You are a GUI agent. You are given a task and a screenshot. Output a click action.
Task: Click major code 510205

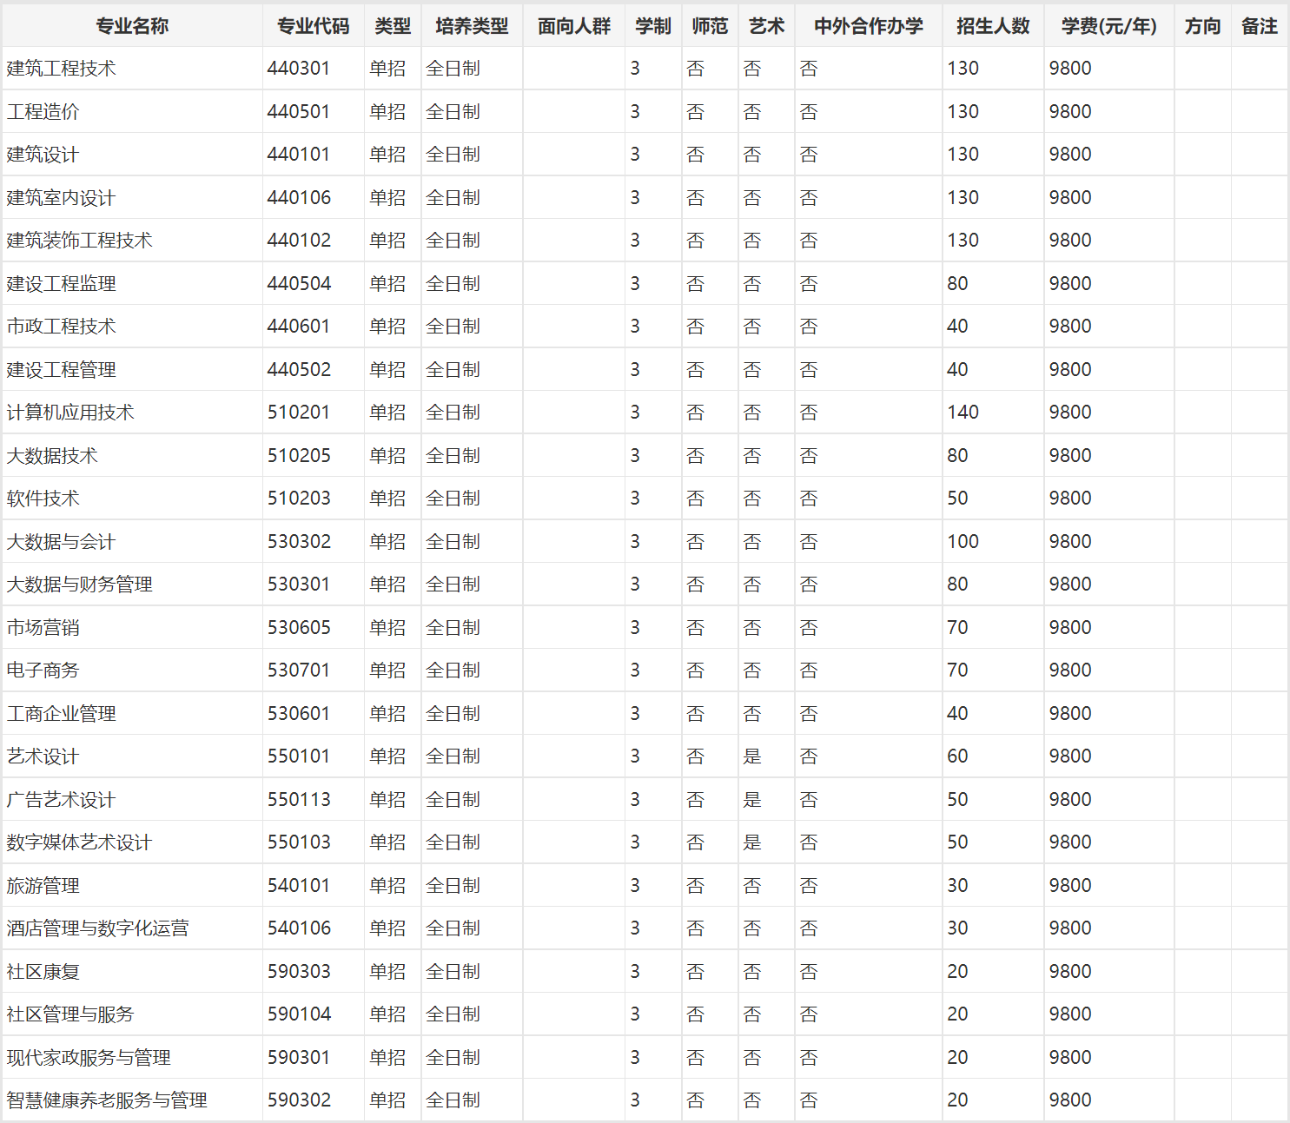click(x=299, y=455)
